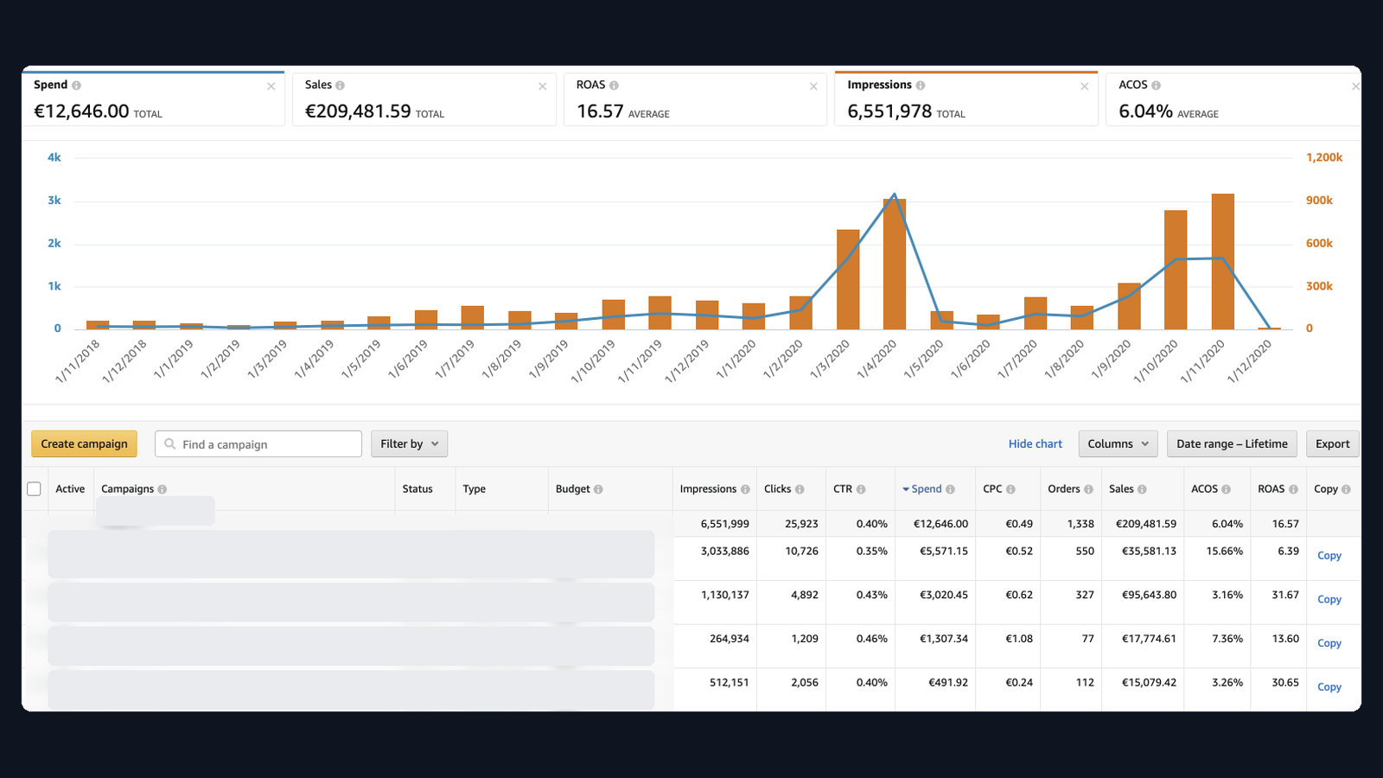
Task: Click the Export button
Action: coord(1332,443)
